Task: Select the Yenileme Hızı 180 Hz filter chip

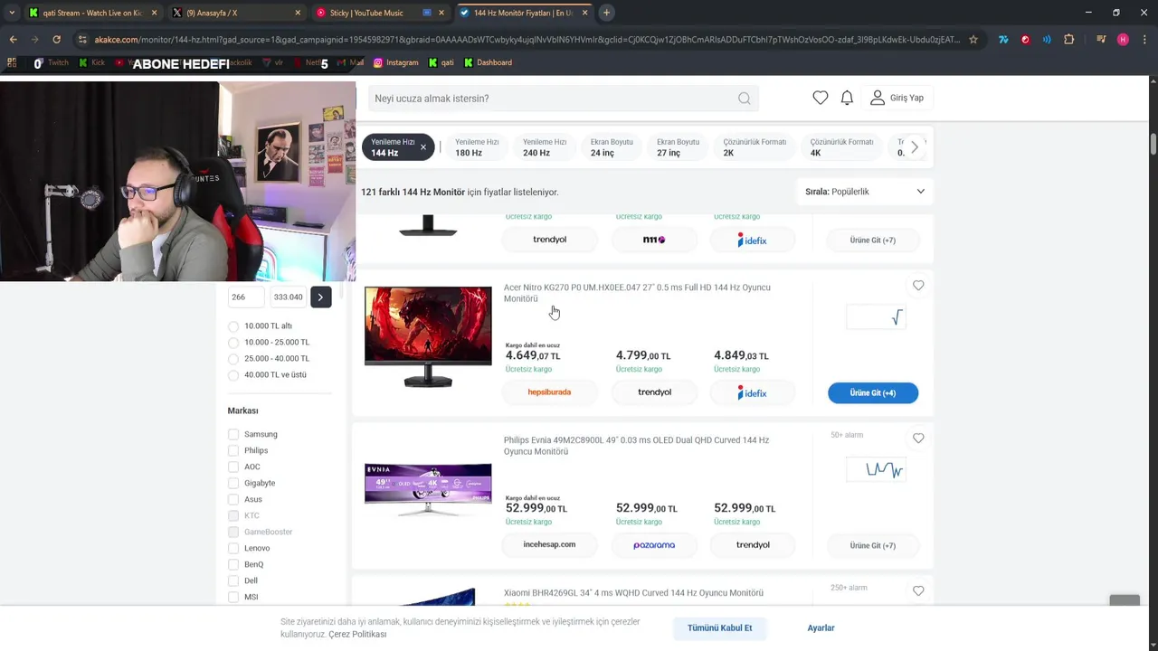Action: tap(477, 147)
